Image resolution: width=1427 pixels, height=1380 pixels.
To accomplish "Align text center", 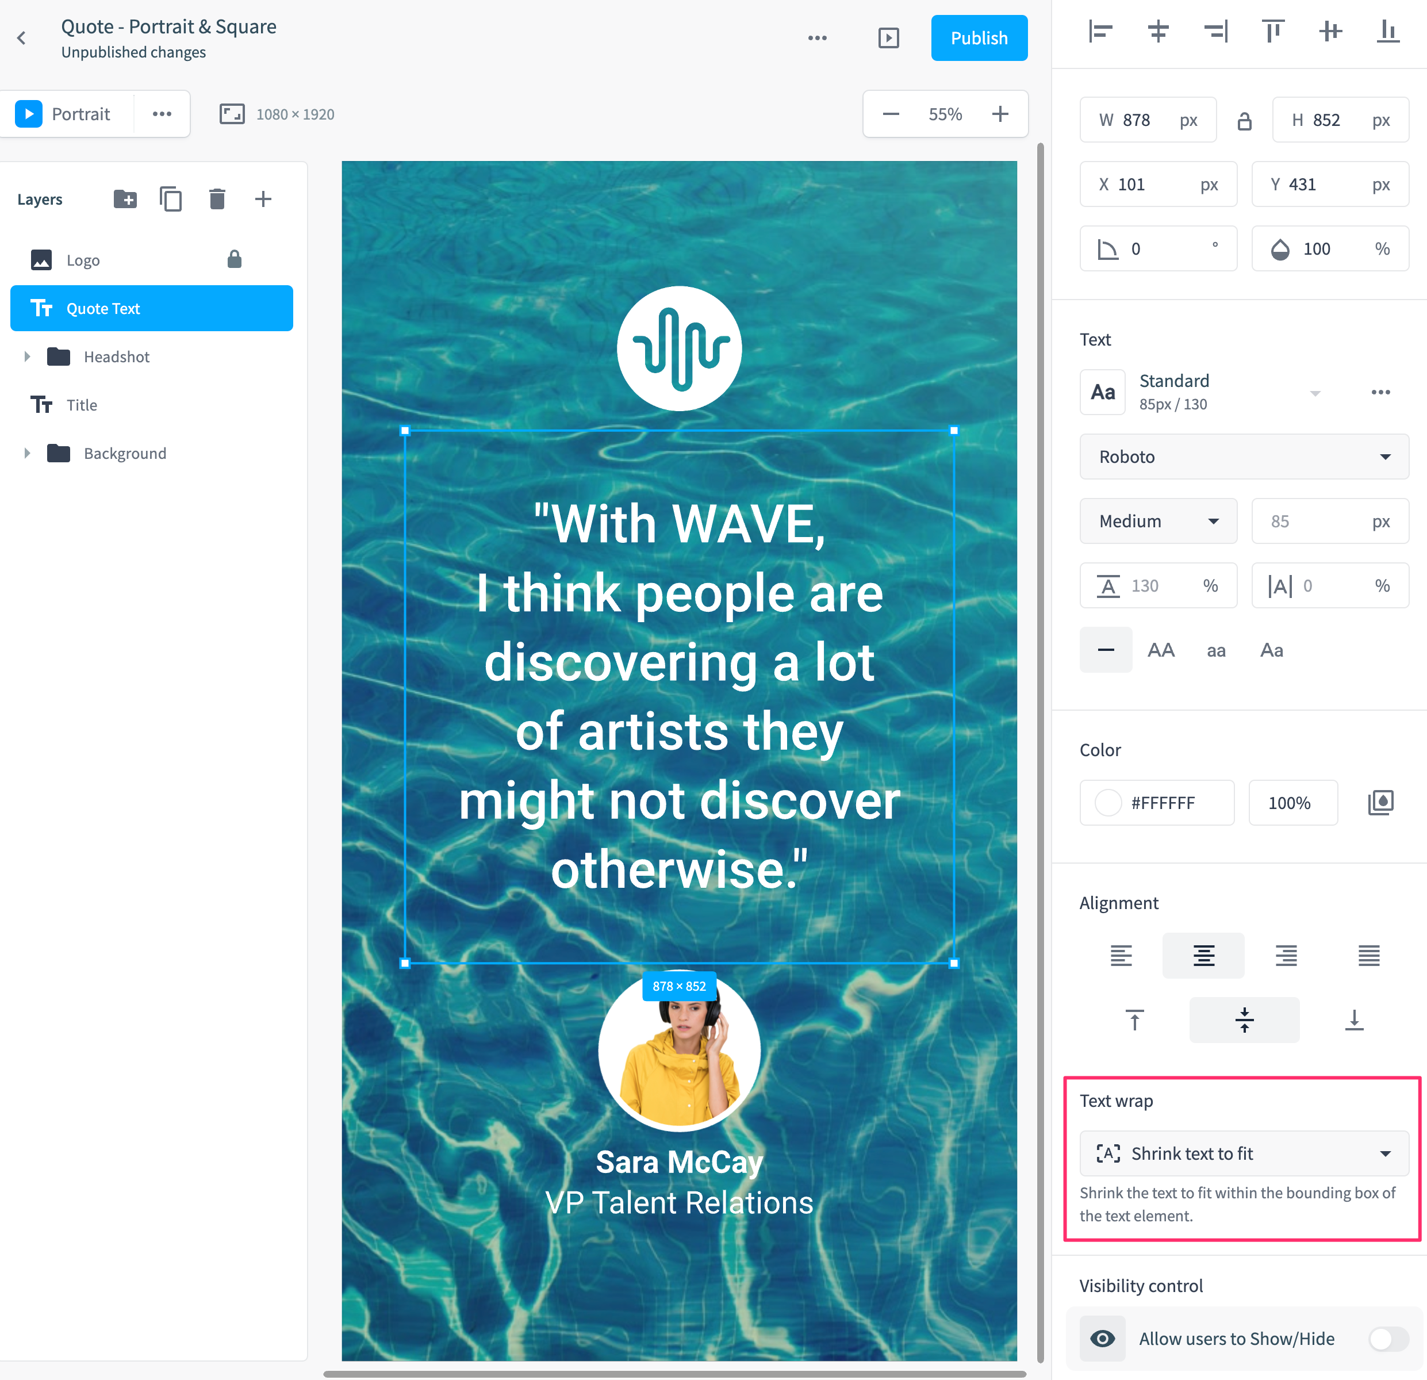I will [1203, 954].
